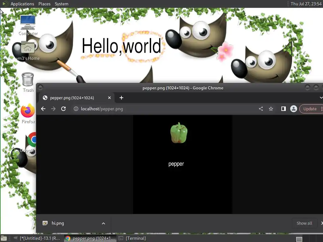The height and width of the screenshot is (242, 323).
Task: Toggle Chrome side panel
Action: click(284, 109)
